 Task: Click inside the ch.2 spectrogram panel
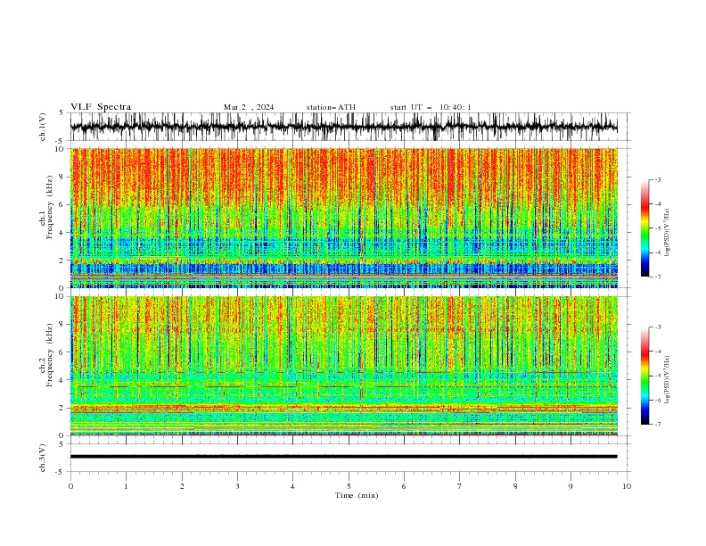click(x=343, y=366)
